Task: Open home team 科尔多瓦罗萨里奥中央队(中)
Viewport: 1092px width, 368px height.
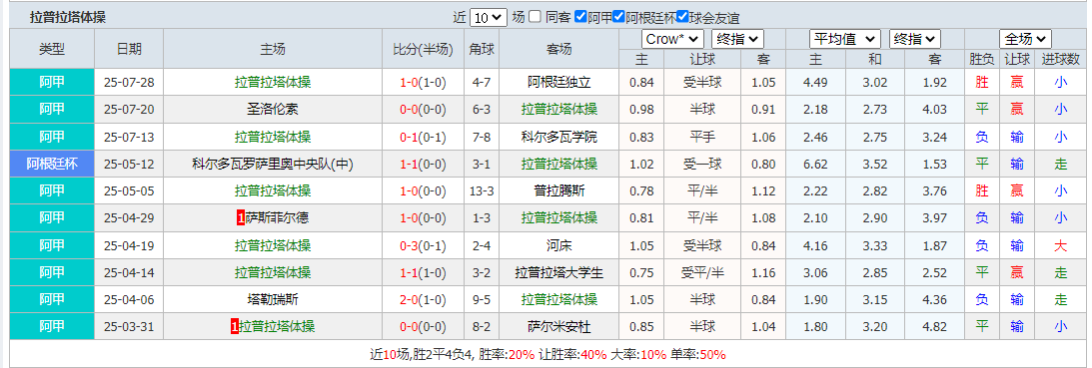Action: pyautogui.click(x=273, y=165)
